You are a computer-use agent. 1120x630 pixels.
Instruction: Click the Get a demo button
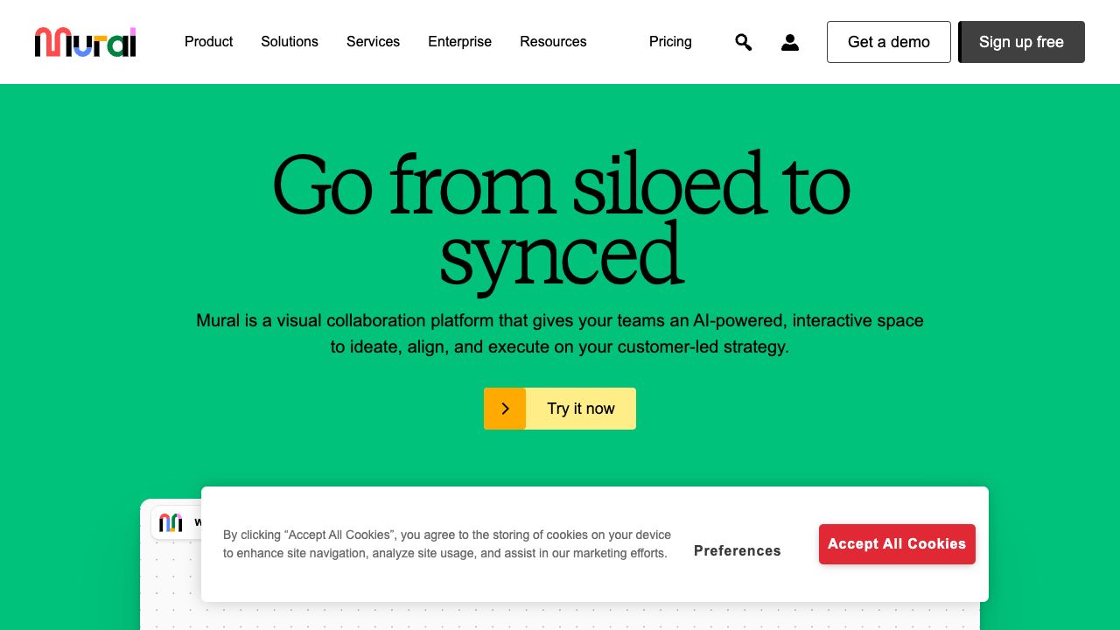(888, 42)
